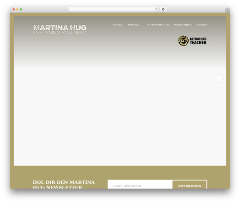Open a new browser tab

pyautogui.click(x=228, y=11)
